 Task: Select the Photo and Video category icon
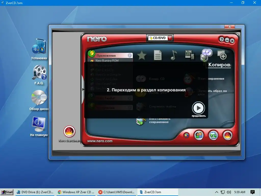tap(190, 55)
